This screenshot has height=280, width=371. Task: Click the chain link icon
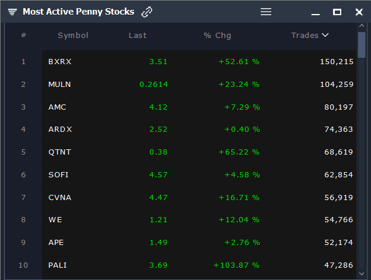tap(147, 12)
